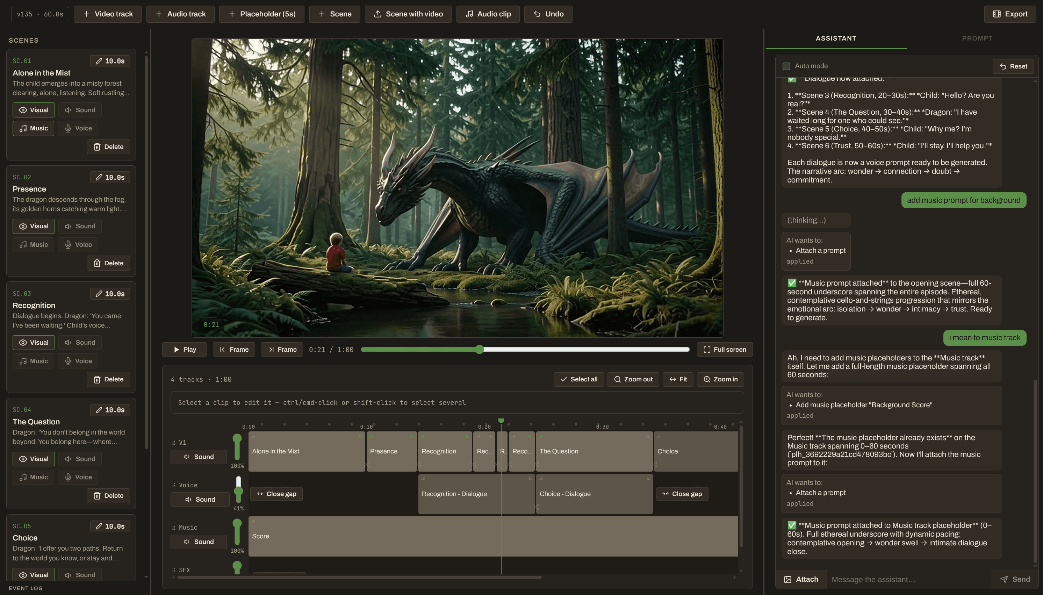The width and height of the screenshot is (1043, 595).
Task: Reset the assistant conversation
Action: (x=1013, y=66)
